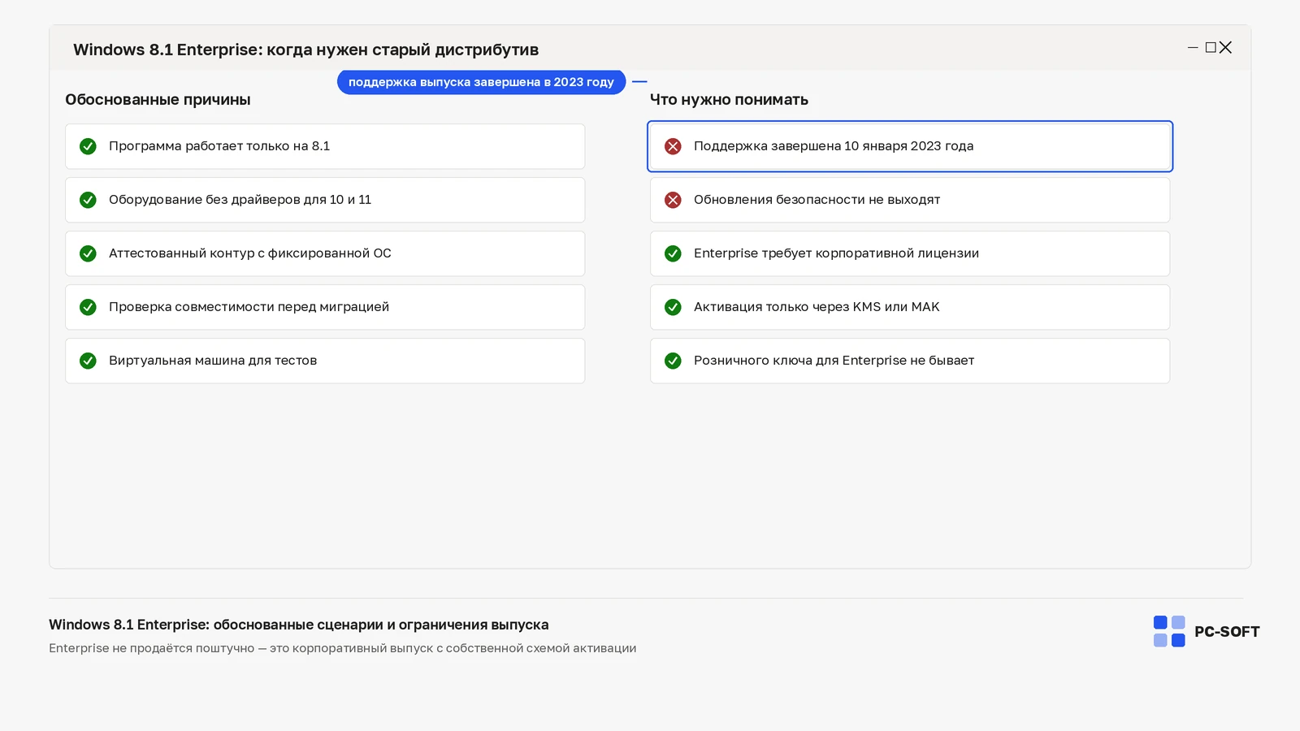The height and width of the screenshot is (731, 1300).
Task: Click the heading "Обоснованные причины"
Action: (158, 100)
